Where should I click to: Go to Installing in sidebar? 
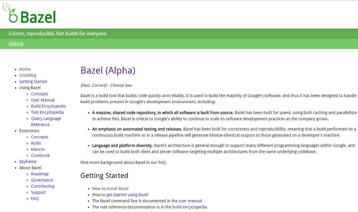(x=28, y=75)
